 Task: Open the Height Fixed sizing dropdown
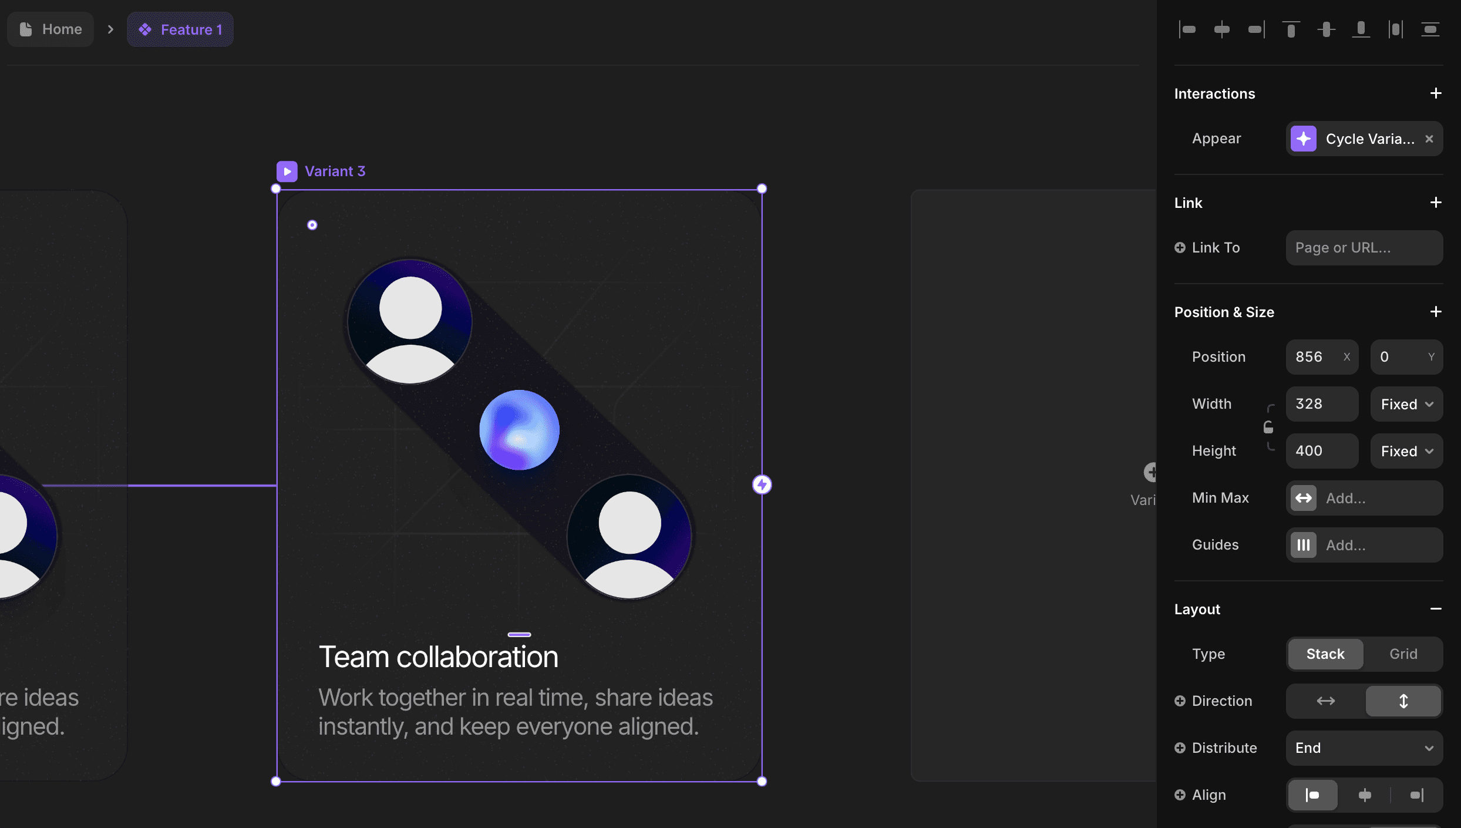coord(1406,451)
